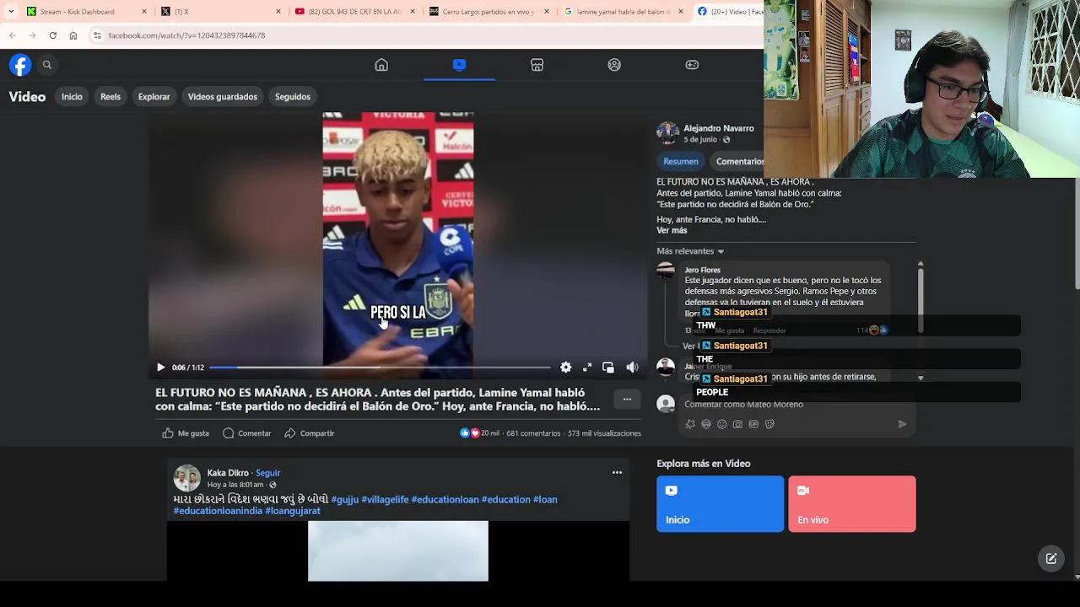Screen dimensions: 1080x607
Task: Insert a GIF into the comment
Action: point(753,424)
